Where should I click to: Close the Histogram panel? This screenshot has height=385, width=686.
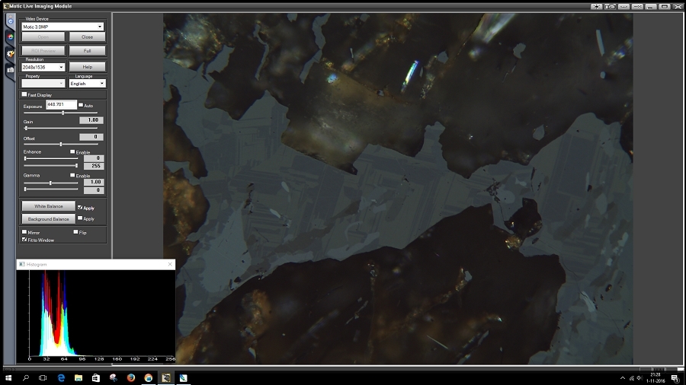[170, 264]
